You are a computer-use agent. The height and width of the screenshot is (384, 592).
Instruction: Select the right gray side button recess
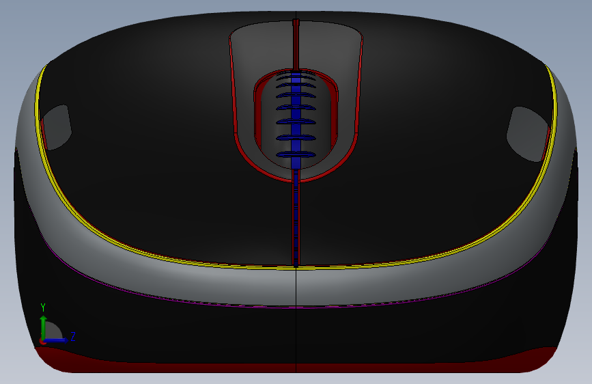(x=527, y=134)
